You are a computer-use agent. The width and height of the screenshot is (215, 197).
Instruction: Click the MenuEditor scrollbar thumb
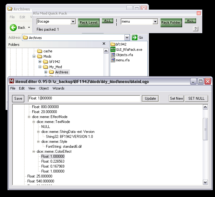coord(205,129)
